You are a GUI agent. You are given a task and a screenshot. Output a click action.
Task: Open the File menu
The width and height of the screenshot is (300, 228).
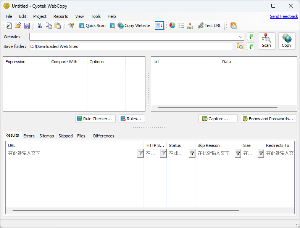tap(9, 16)
